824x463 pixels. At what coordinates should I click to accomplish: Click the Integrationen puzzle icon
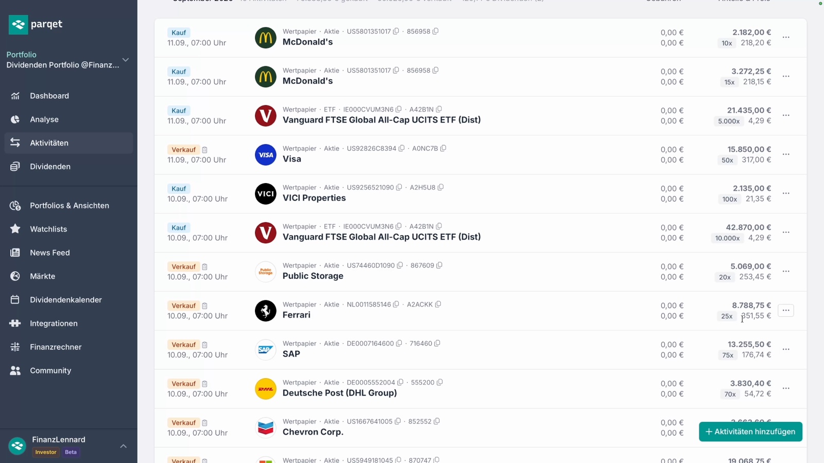pyautogui.click(x=15, y=323)
